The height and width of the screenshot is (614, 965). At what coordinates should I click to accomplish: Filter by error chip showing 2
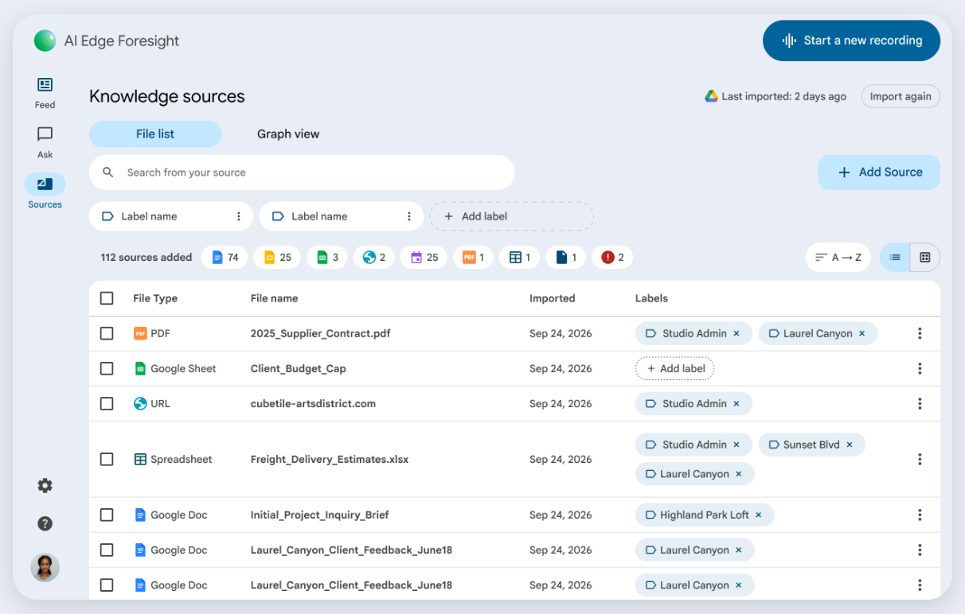pyautogui.click(x=612, y=257)
